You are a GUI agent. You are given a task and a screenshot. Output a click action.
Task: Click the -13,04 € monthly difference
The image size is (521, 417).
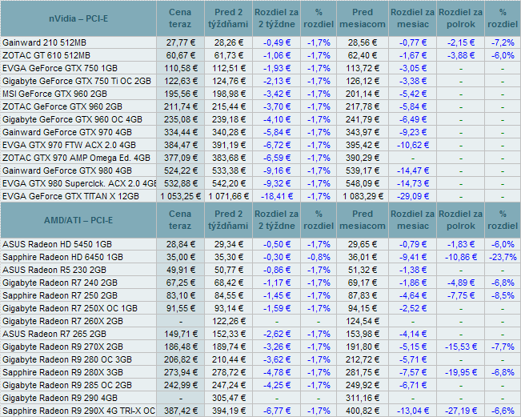point(413,411)
